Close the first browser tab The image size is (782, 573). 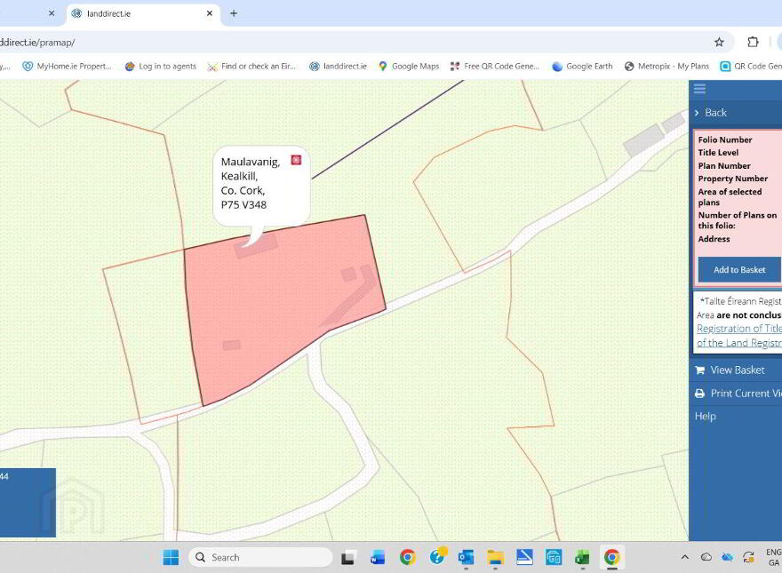pyautogui.click(x=52, y=13)
